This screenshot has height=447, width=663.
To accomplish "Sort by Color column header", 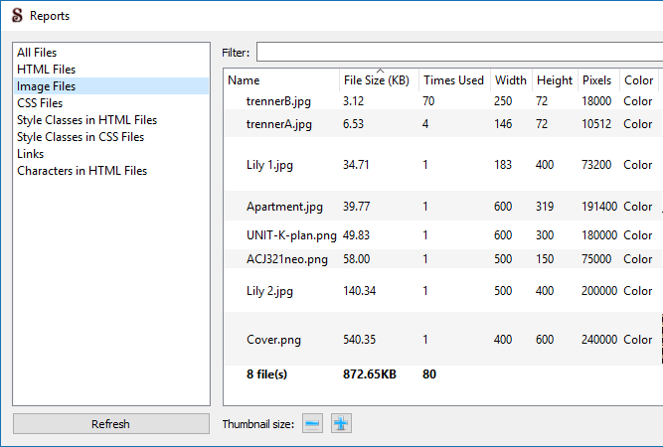I will pos(638,80).
